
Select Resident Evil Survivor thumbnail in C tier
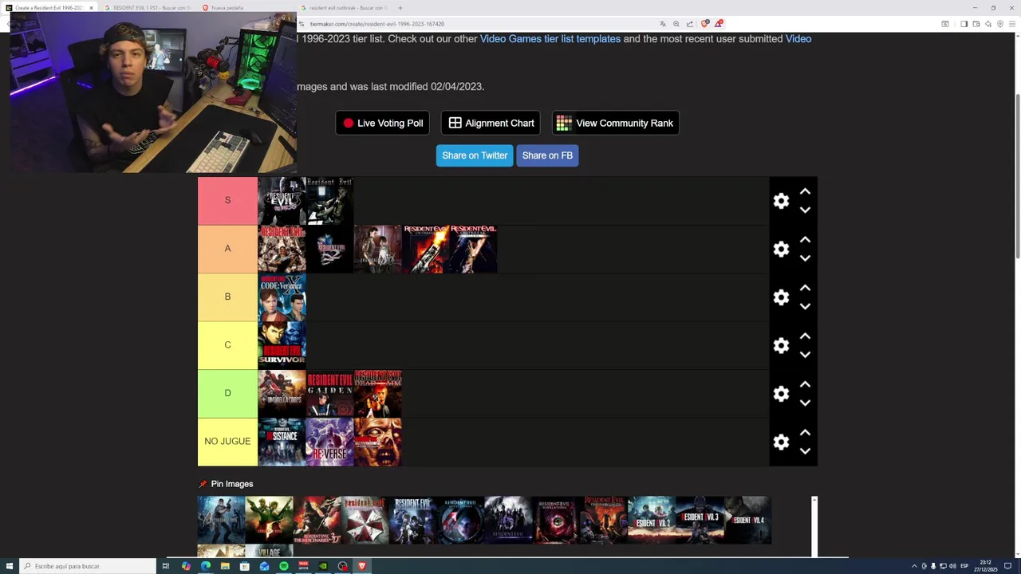point(282,345)
